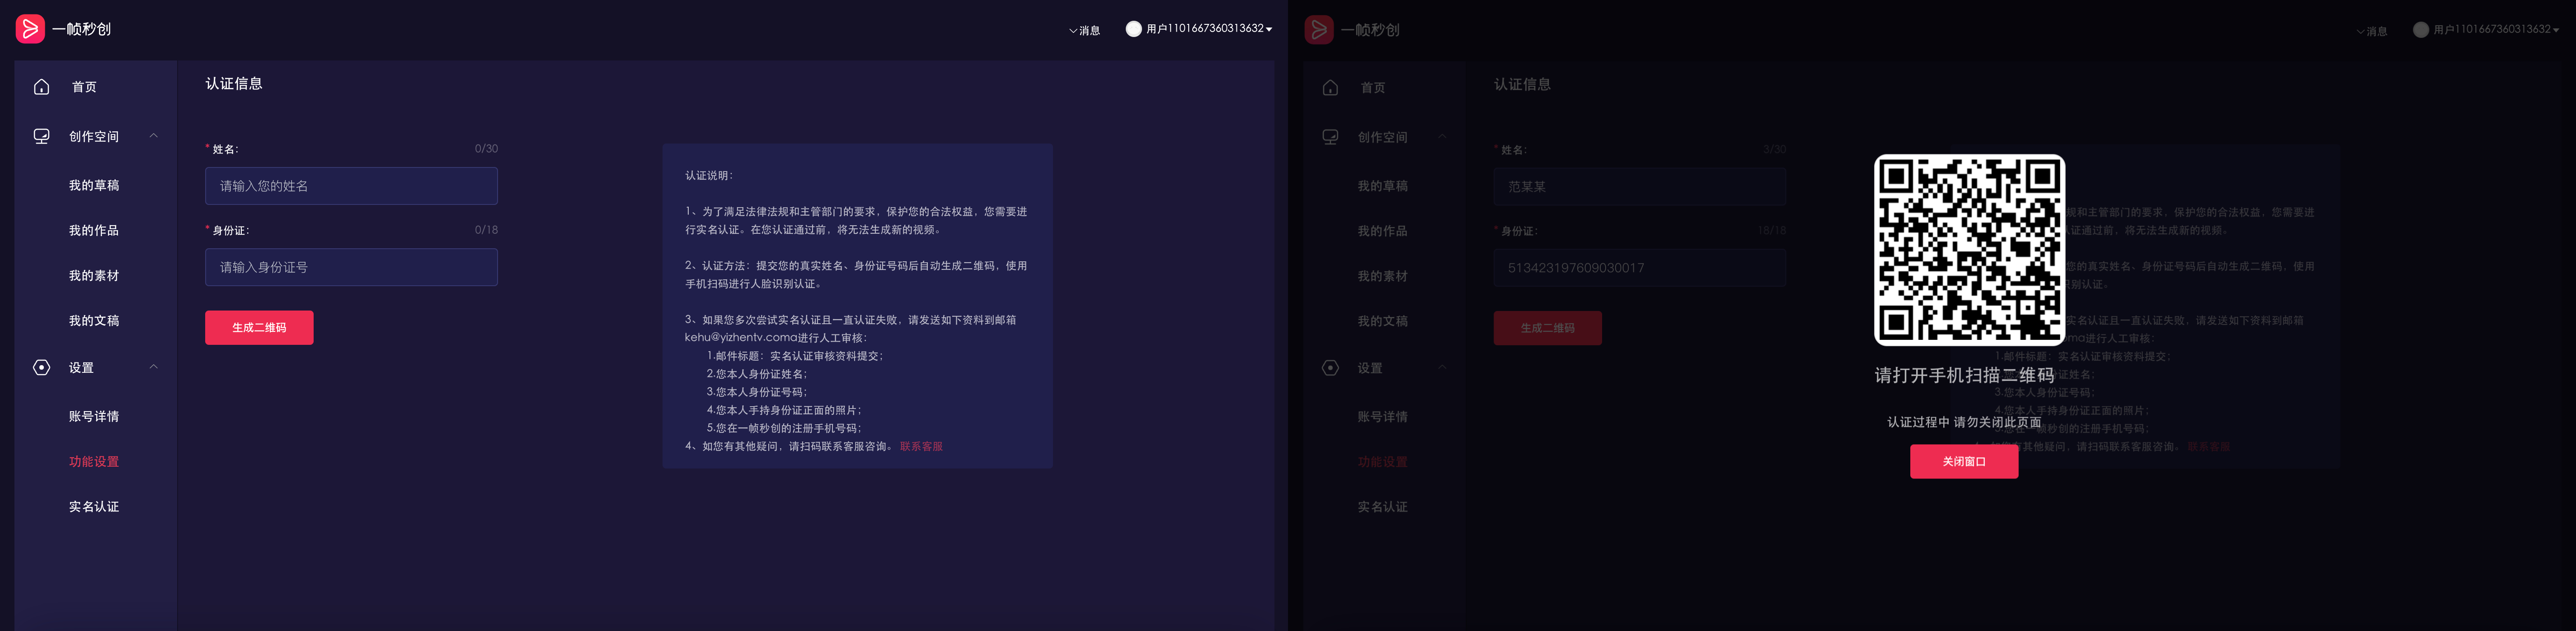Viewport: 2576px width, 631px height.
Task: Click the 认证信息 heading in left window
Action: pos(234,84)
